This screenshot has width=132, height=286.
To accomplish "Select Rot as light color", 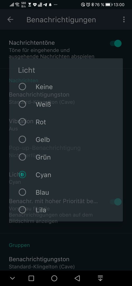I will tap(22, 122).
